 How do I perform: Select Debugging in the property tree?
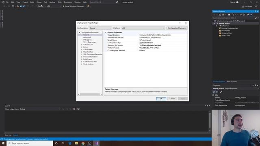coord(87,40)
